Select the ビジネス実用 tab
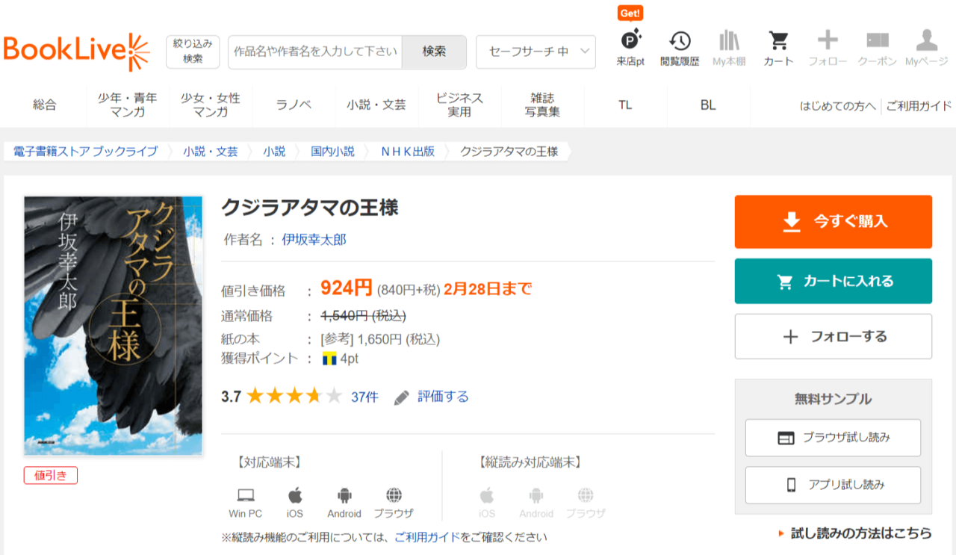The height and width of the screenshot is (555, 956). (459, 105)
